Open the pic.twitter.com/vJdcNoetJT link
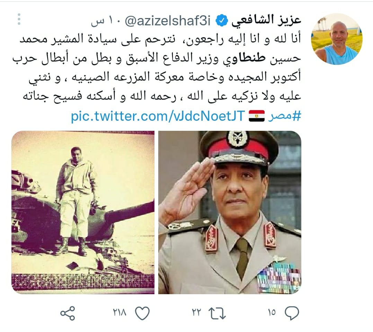Screen dimensions: 373x332 pos(158,116)
